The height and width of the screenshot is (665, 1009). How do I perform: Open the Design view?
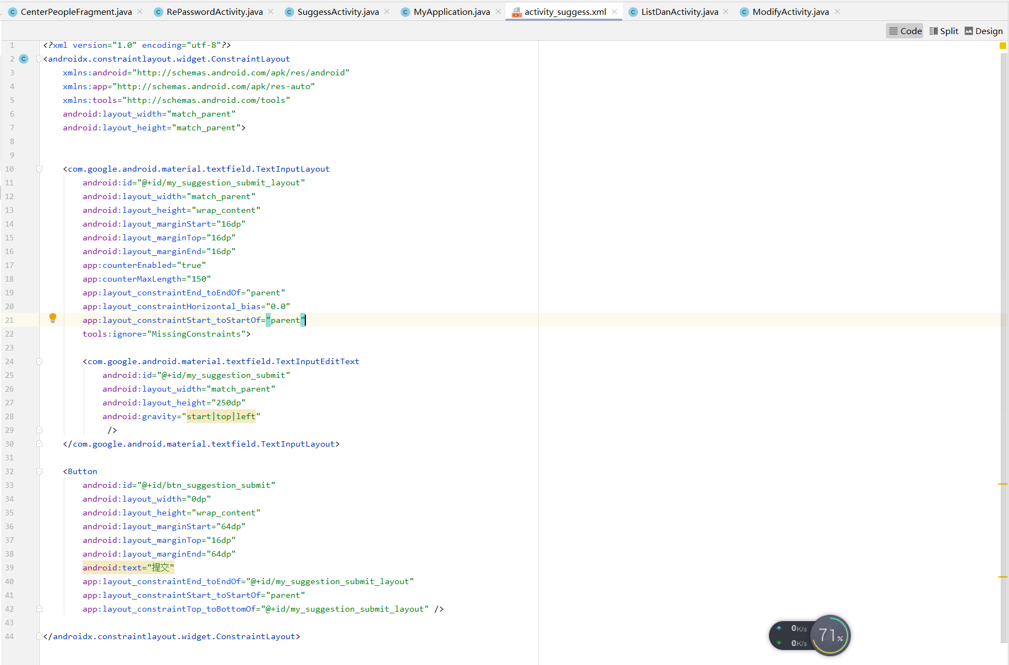(984, 31)
